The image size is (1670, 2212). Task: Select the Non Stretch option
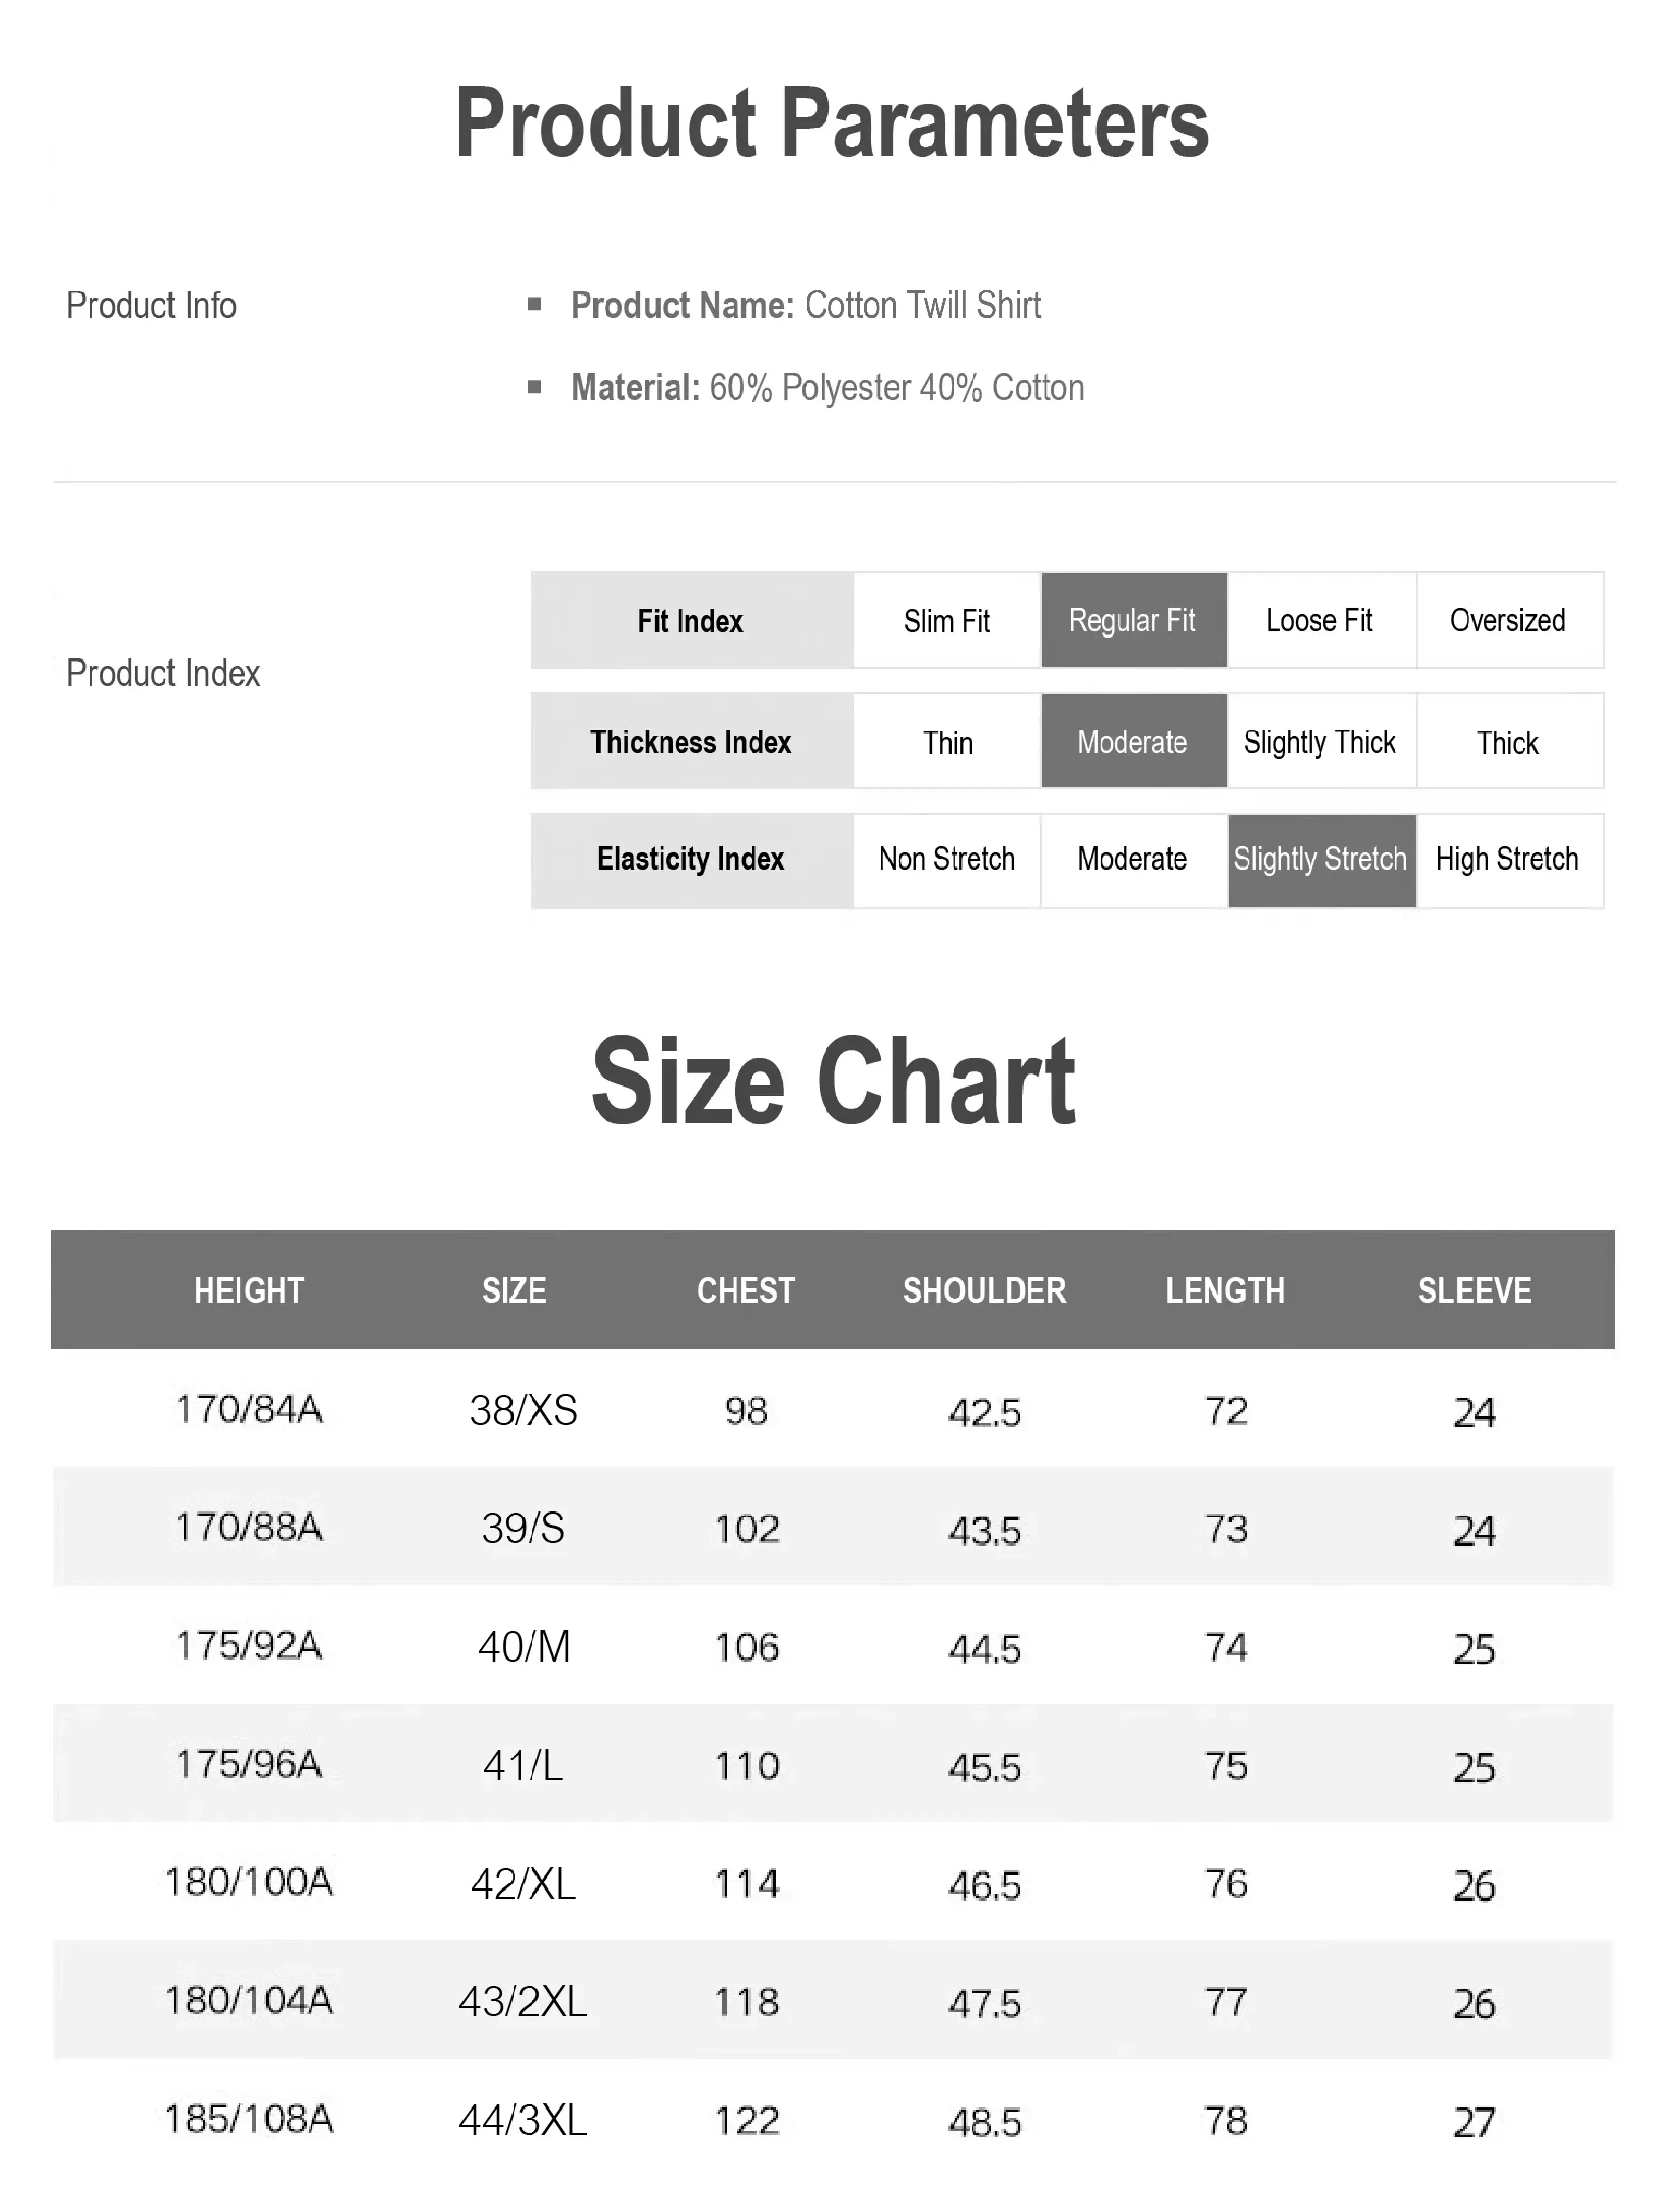click(946, 859)
